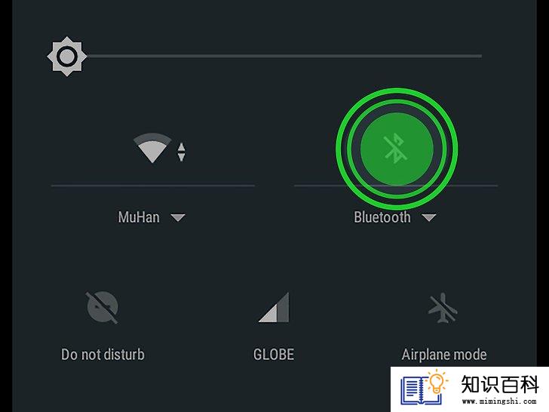Click the book and lightbulb logo
Screen dimensions: 549x412
pyautogui.click(x=425, y=387)
